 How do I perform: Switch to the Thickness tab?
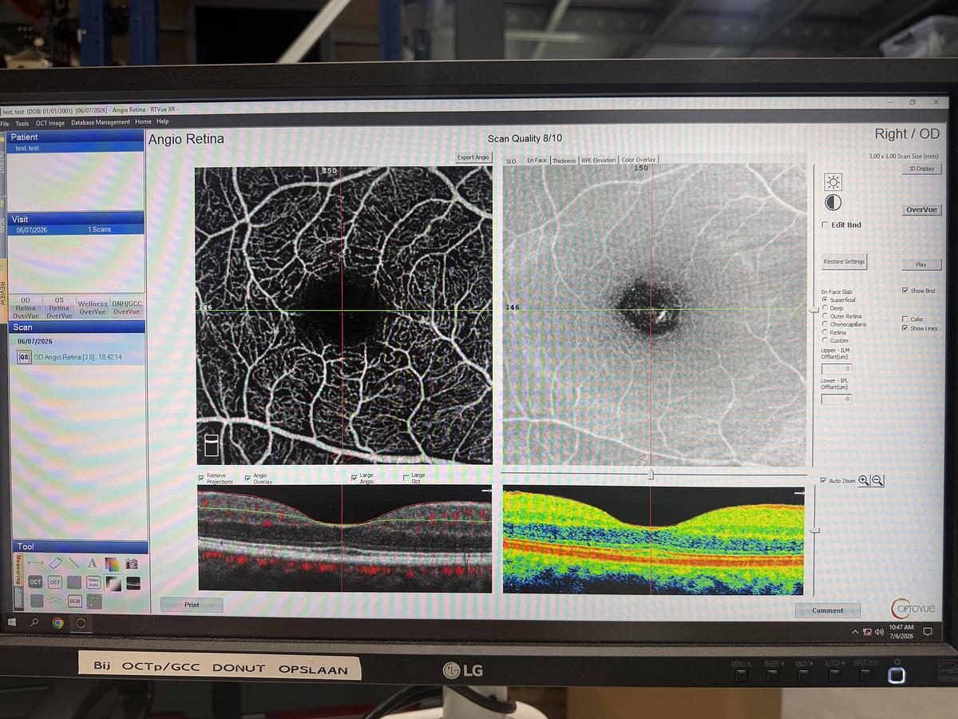tap(564, 161)
